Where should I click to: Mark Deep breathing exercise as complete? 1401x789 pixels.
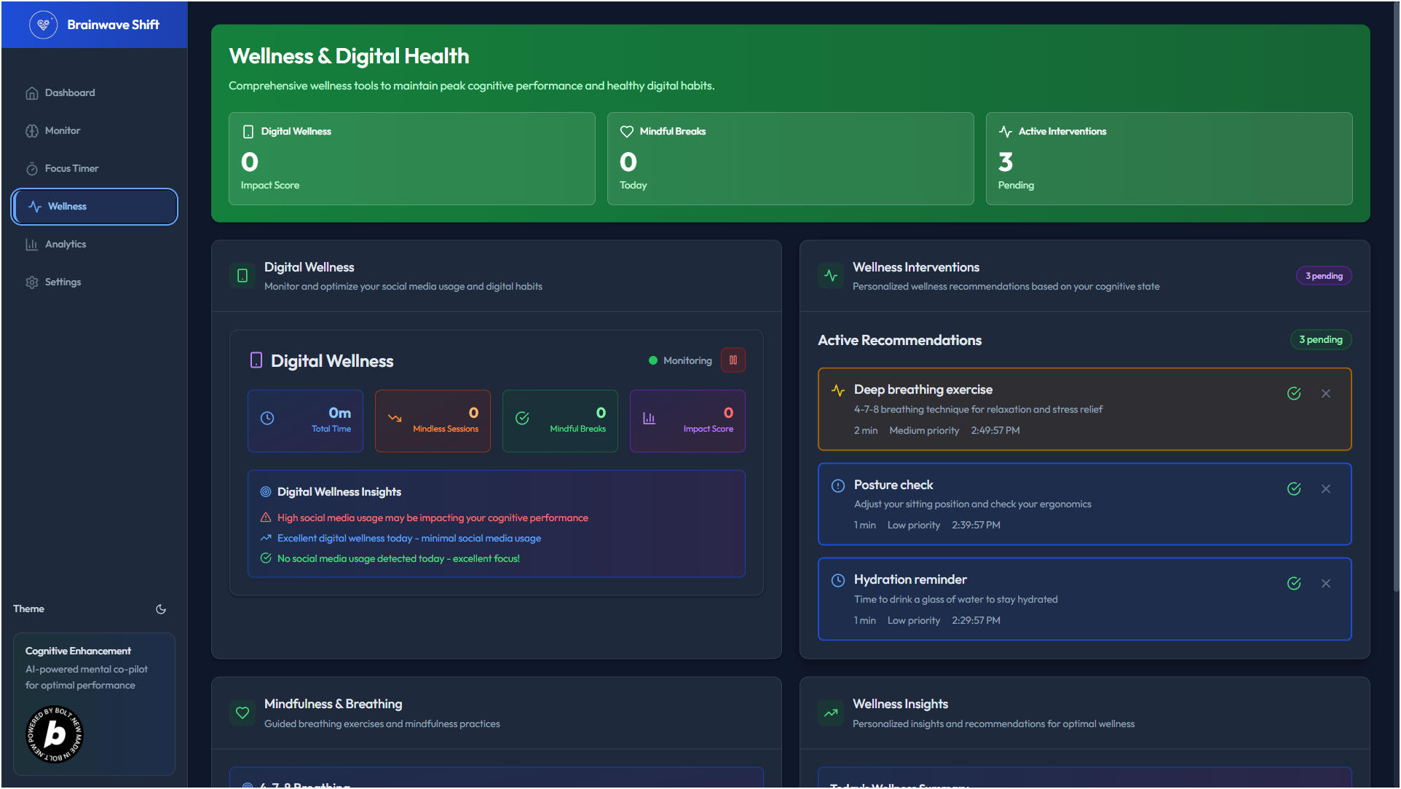1294,394
